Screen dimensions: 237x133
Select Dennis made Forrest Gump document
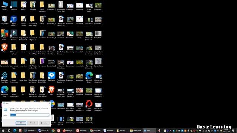61,7
